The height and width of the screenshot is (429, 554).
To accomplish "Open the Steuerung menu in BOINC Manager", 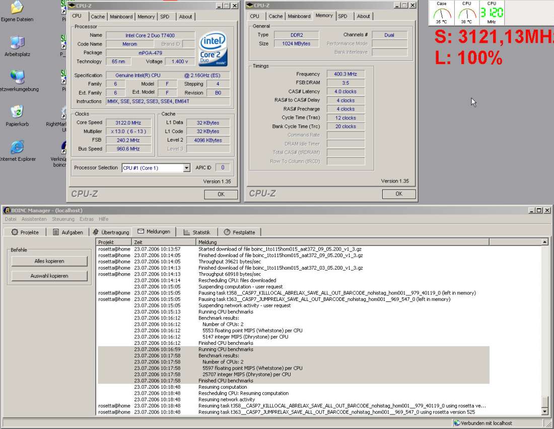I will [63, 219].
